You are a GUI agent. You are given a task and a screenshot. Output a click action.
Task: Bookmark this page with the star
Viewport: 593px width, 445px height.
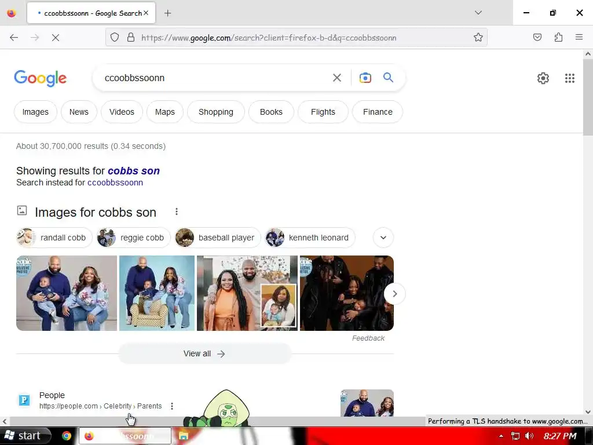pyautogui.click(x=478, y=38)
